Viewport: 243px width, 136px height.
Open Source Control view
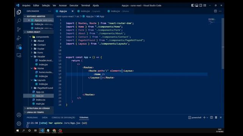(x=19, y=29)
